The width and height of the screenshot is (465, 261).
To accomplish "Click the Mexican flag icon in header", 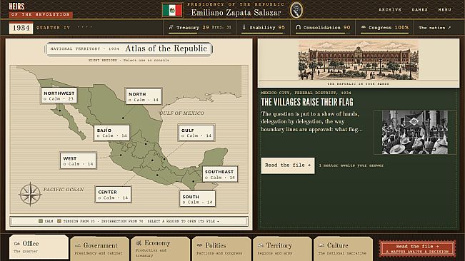I will (x=172, y=10).
